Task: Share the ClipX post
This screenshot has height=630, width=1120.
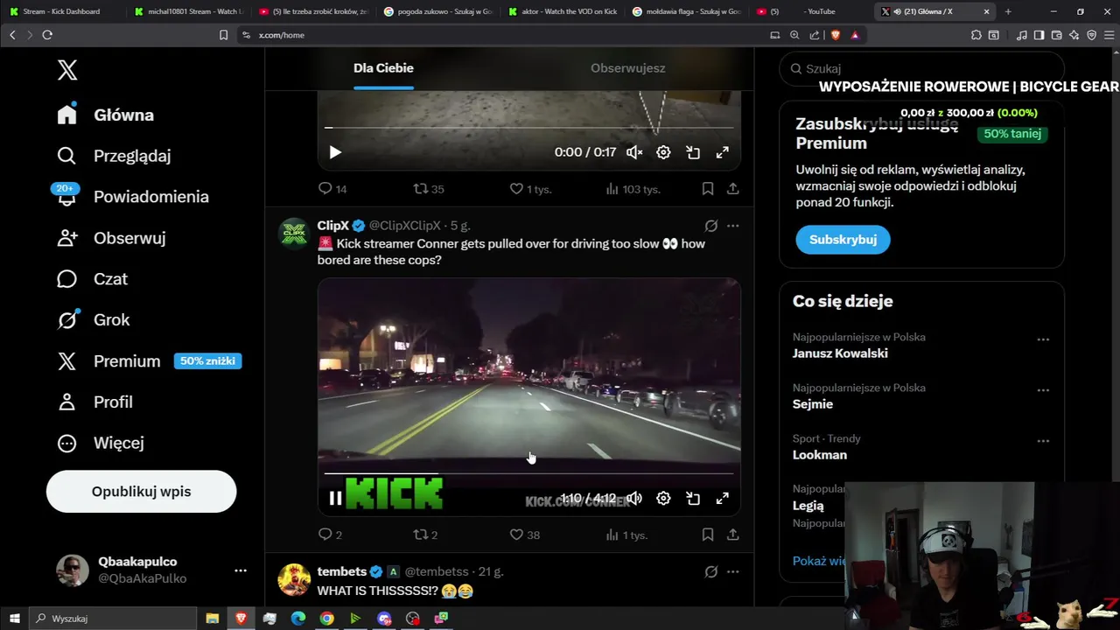Action: click(x=733, y=535)
